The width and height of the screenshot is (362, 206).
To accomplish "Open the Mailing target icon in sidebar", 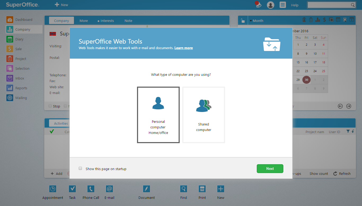I will click(10, 98).
